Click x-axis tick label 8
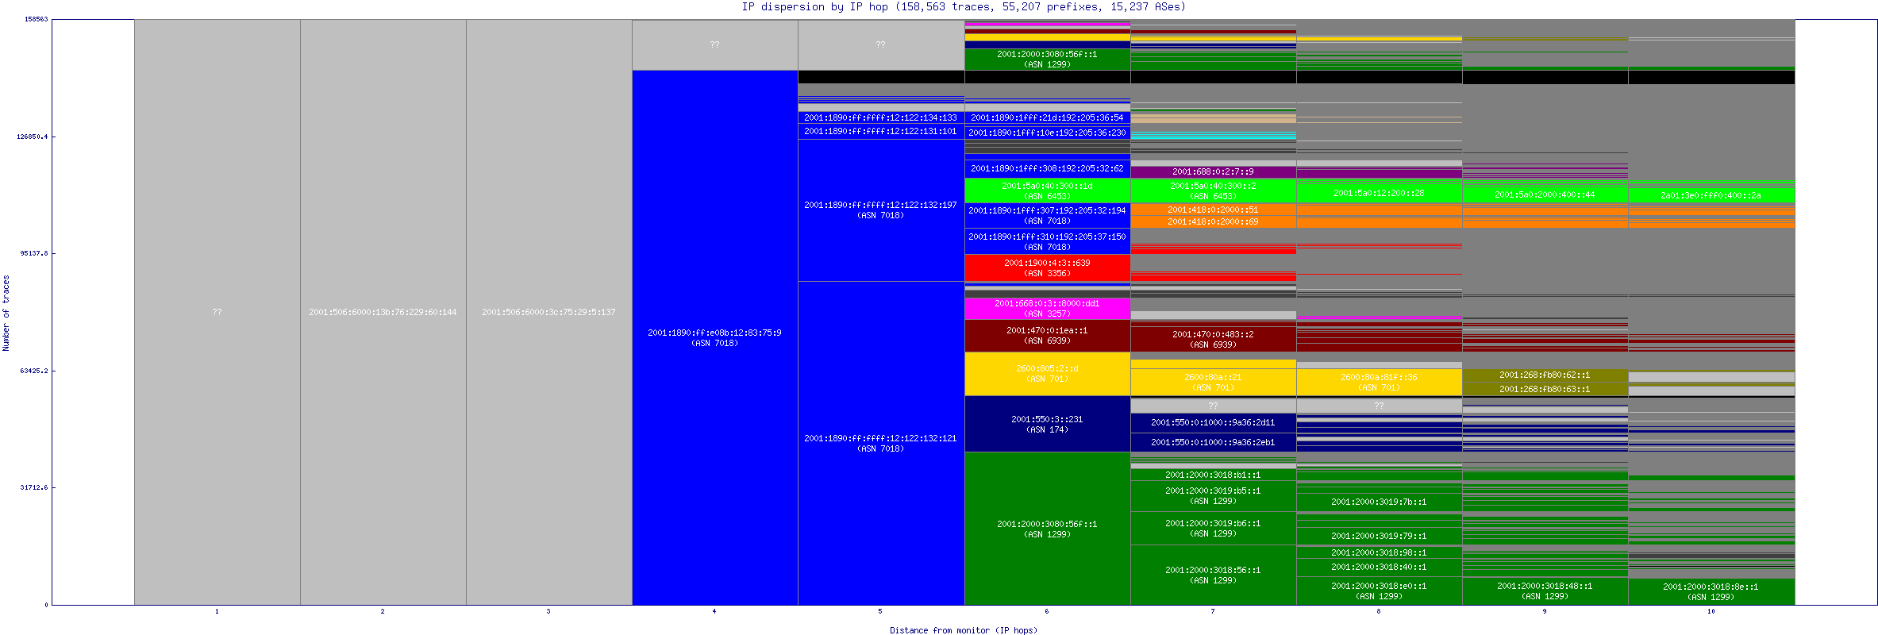Viewport: 1878px width, 635px height. pos(1378,611)
